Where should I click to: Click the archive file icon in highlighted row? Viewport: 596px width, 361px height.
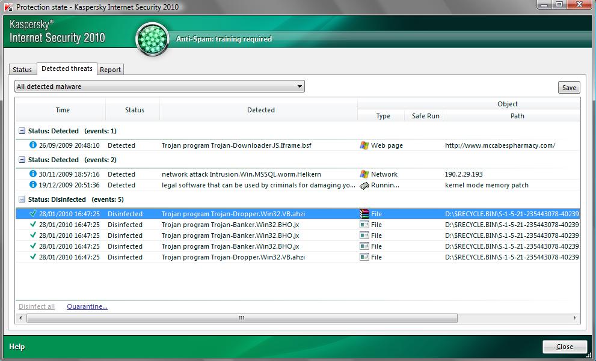[x=364, y=214]
